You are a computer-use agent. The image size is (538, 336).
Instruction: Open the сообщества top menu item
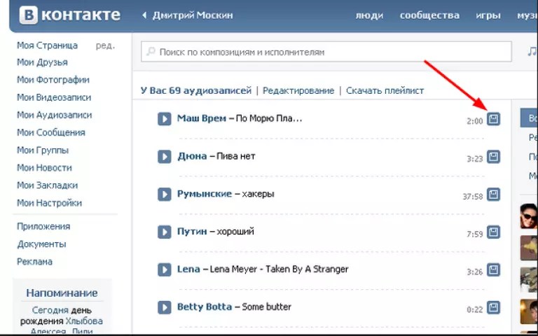[429, 15]
